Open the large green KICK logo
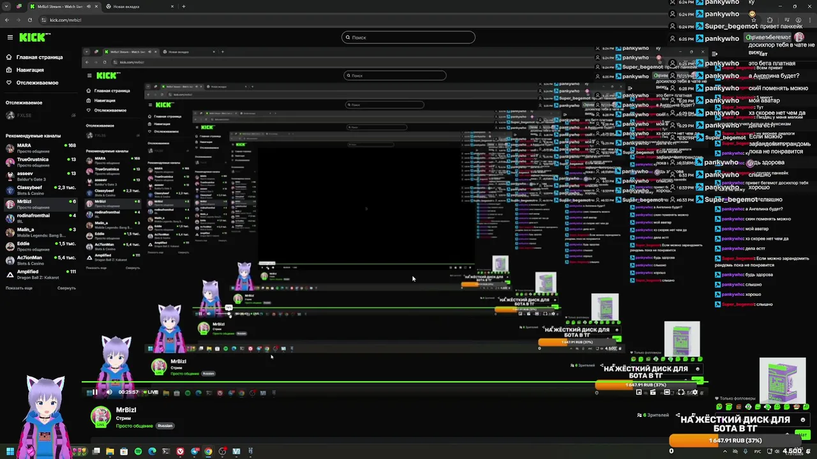817x459 pixels. (x=34, y=38)
